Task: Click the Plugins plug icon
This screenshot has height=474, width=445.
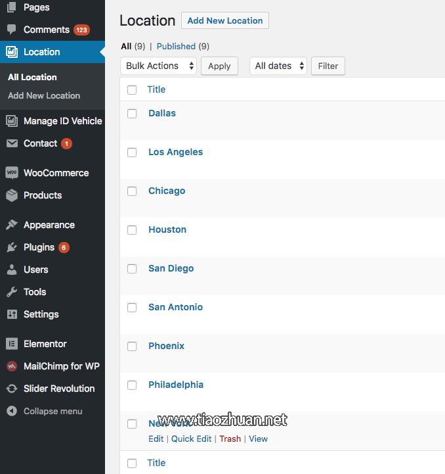Action: (12, 247)
